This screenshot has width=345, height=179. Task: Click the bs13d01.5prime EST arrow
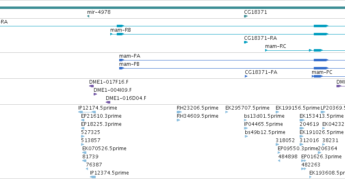click(245, 120)
